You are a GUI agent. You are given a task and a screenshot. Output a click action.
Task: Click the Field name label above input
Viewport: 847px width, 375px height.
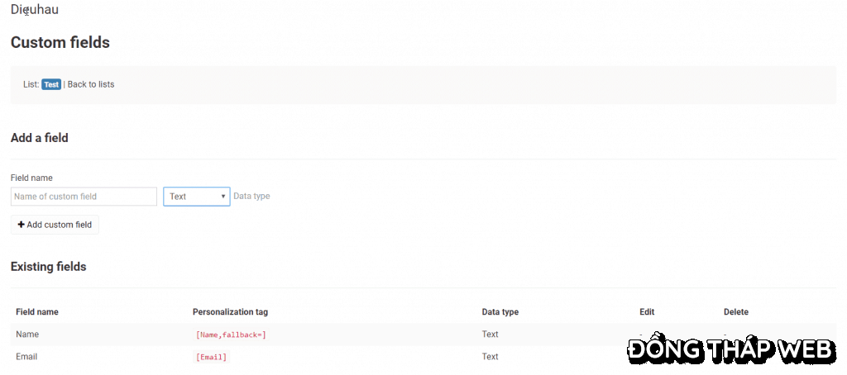click(x=31, y=178)
